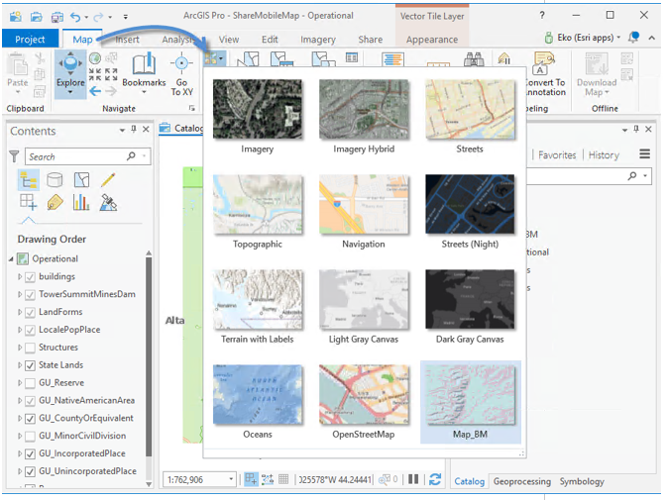The image size is (665, 500).
Task: Go to previous extent arrow
Action: coord(95,91)
